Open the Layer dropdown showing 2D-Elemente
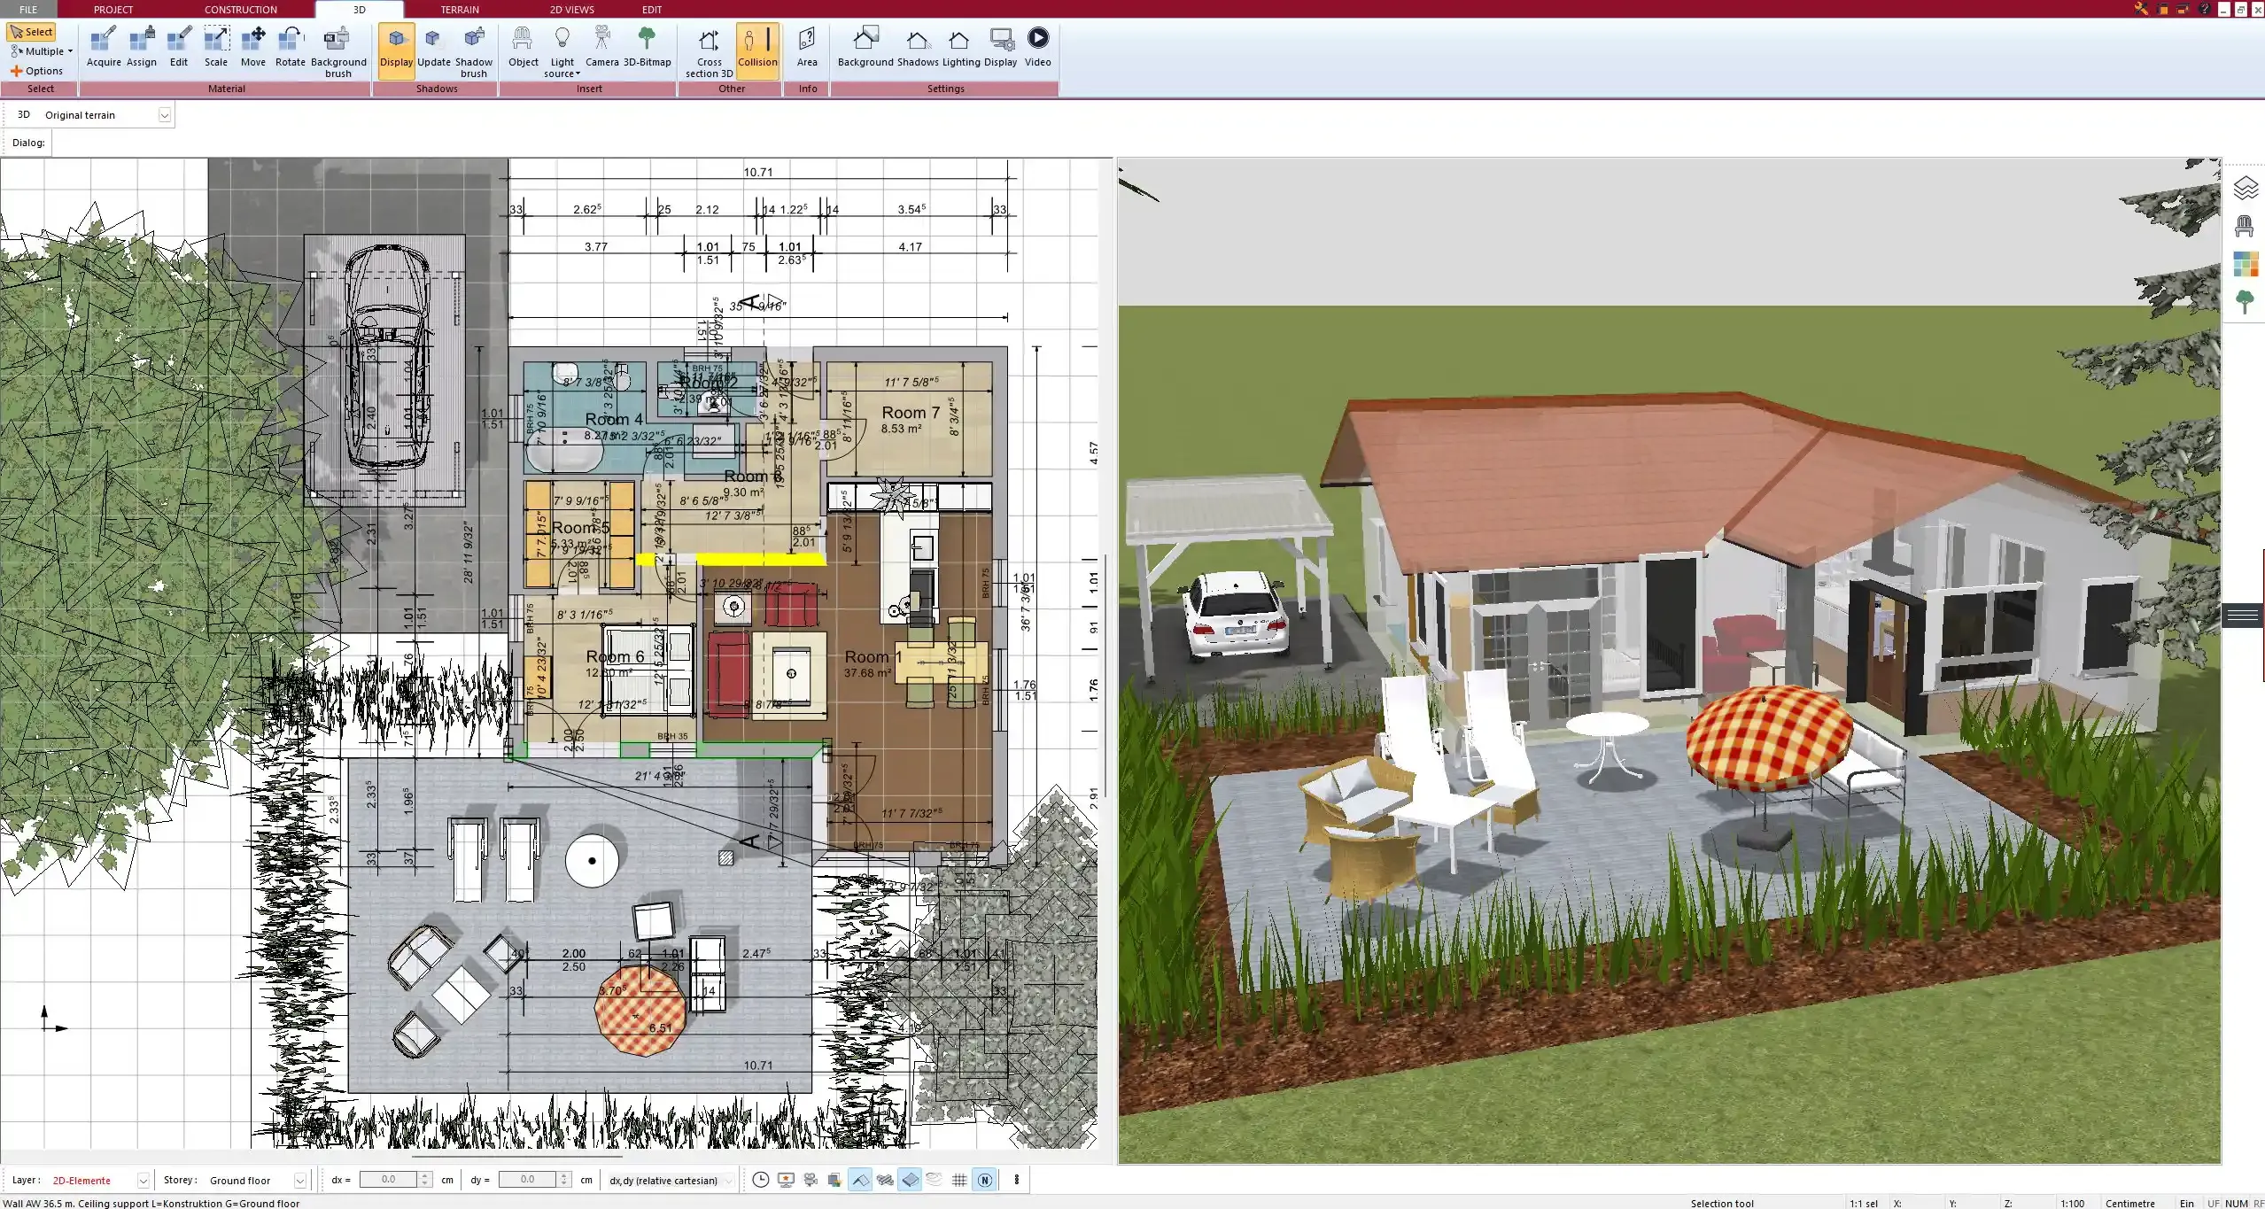Screen dimensions: 2265x1209 click(x=142, y=1180)
